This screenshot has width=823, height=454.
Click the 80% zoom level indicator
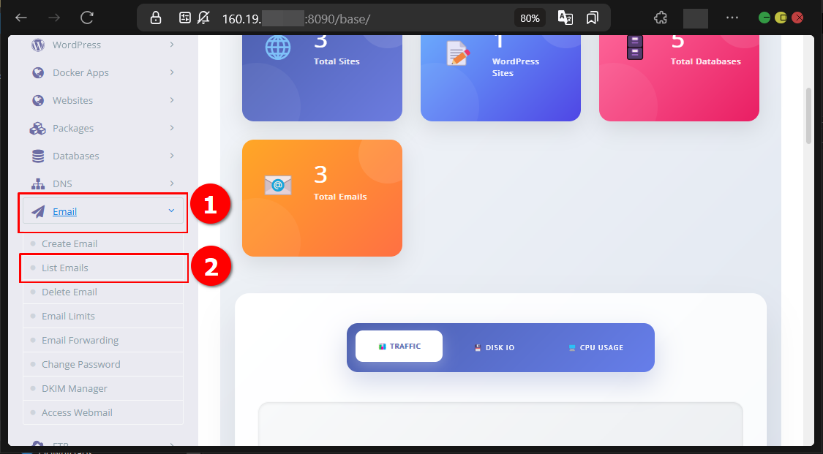(x=530, y=18)
